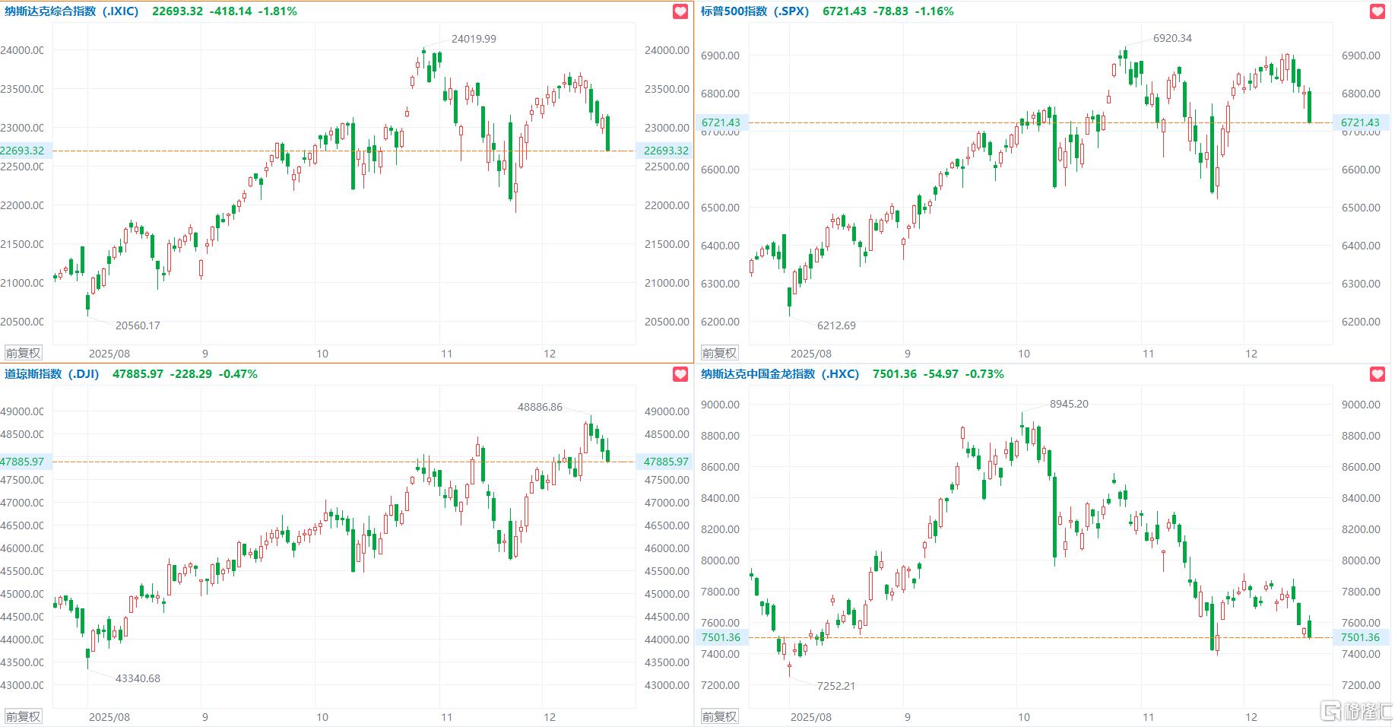Click the 48886.86 high marker on Dow chart
The image size is (1398, 727).
point(540,407)
